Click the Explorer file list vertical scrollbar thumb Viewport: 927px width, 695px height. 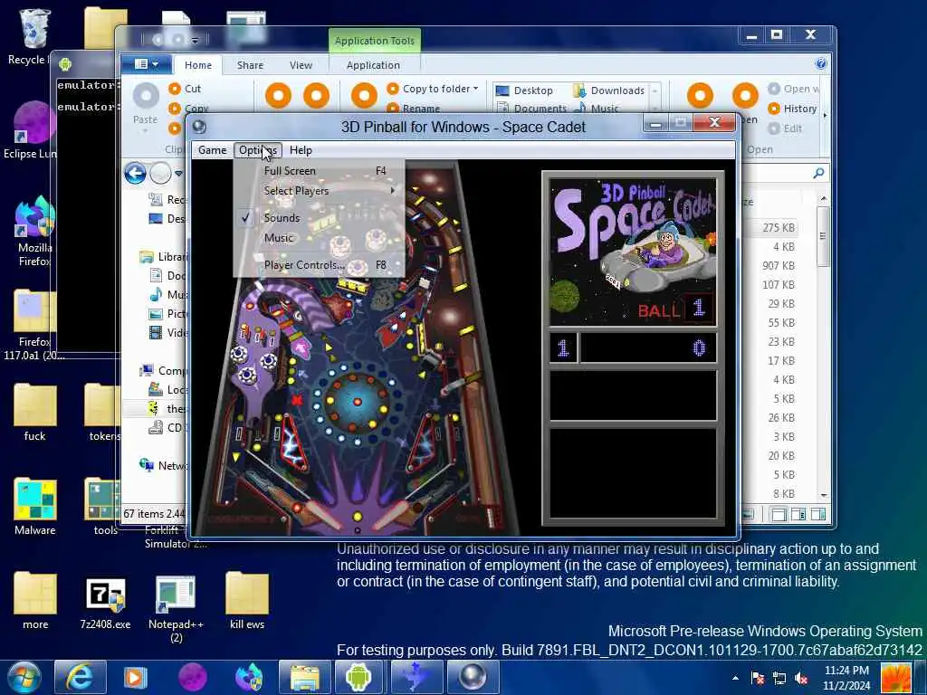823,235
